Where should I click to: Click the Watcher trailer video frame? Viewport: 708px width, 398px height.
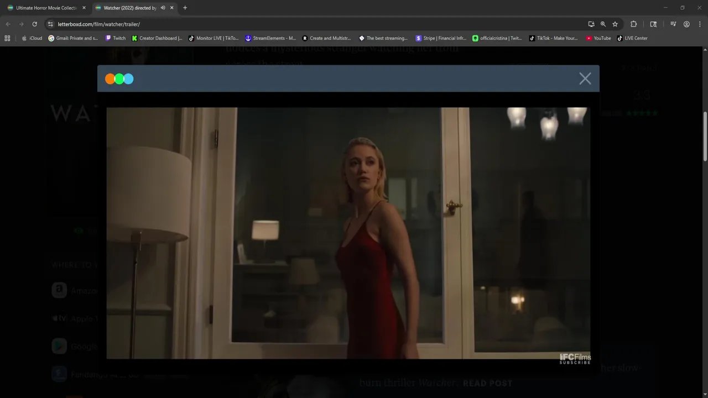pos(348,233)
